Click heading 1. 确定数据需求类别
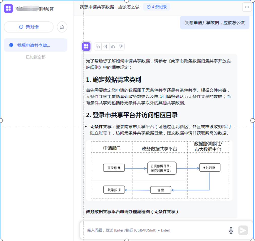The height and width of the screenshot is (241, 255). coord(114,79)
